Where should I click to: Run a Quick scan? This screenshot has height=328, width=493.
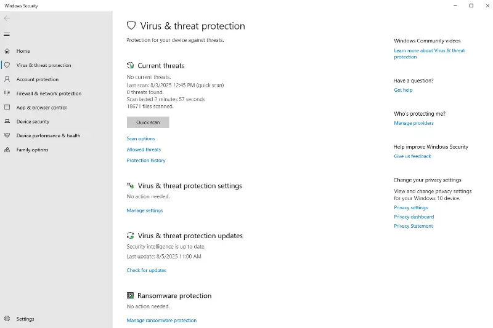tap(148, 122)
